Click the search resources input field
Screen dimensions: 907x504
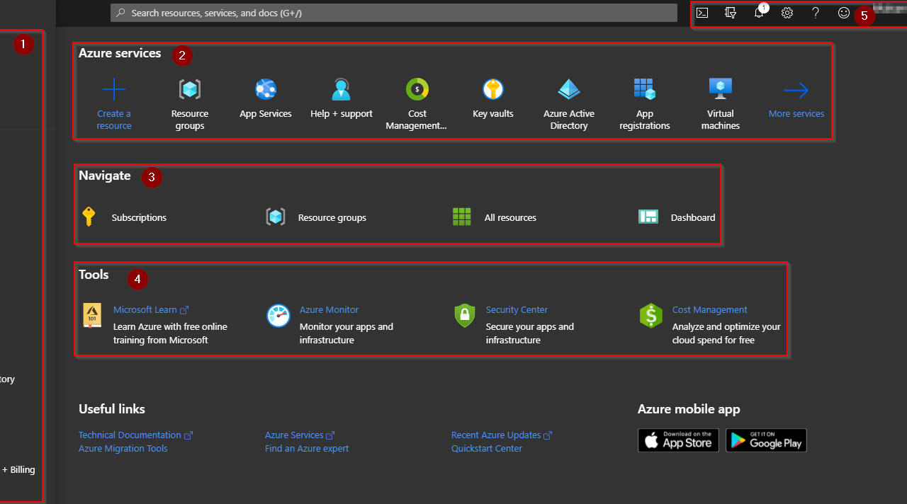[393, 13]
